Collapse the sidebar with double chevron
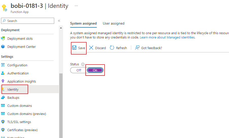The width and height of the screenshot is (229, 138). click(x=59, y=21)
